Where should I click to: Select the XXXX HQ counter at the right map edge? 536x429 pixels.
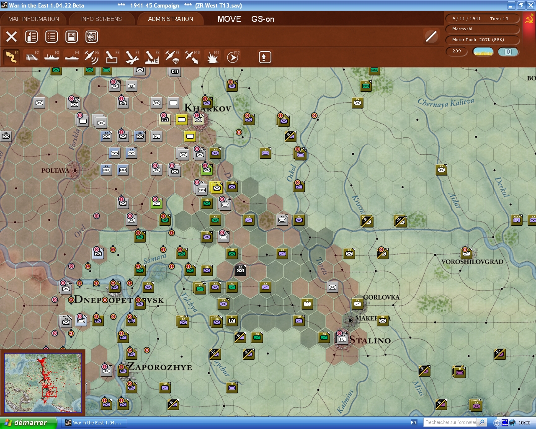click(517, 220)
